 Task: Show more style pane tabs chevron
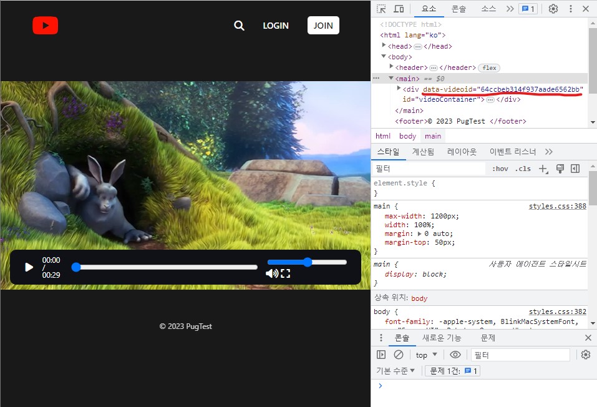click(x=548, y=152)
